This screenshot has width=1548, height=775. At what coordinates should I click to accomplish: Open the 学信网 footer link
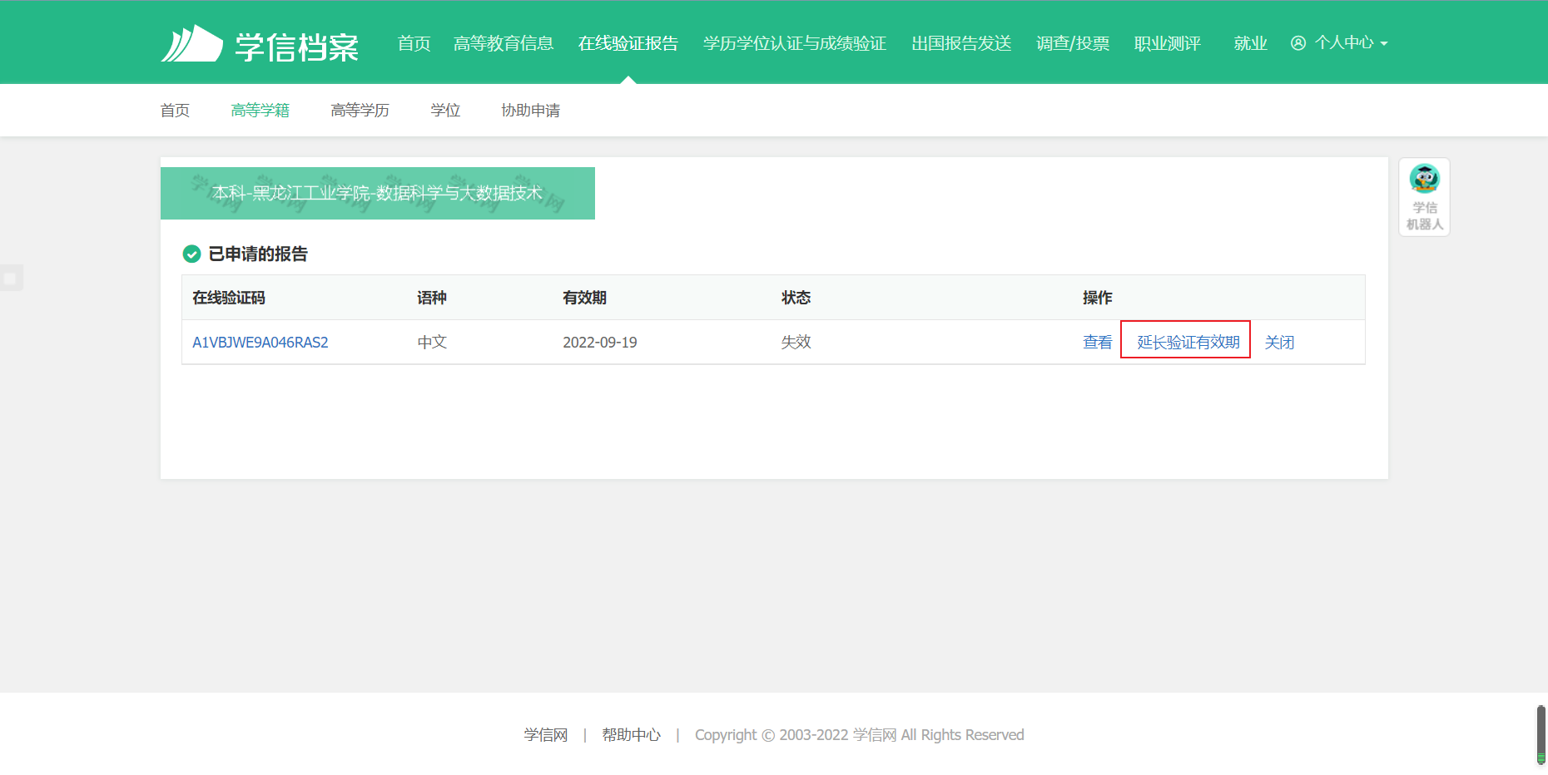click(x=546, y=735)
